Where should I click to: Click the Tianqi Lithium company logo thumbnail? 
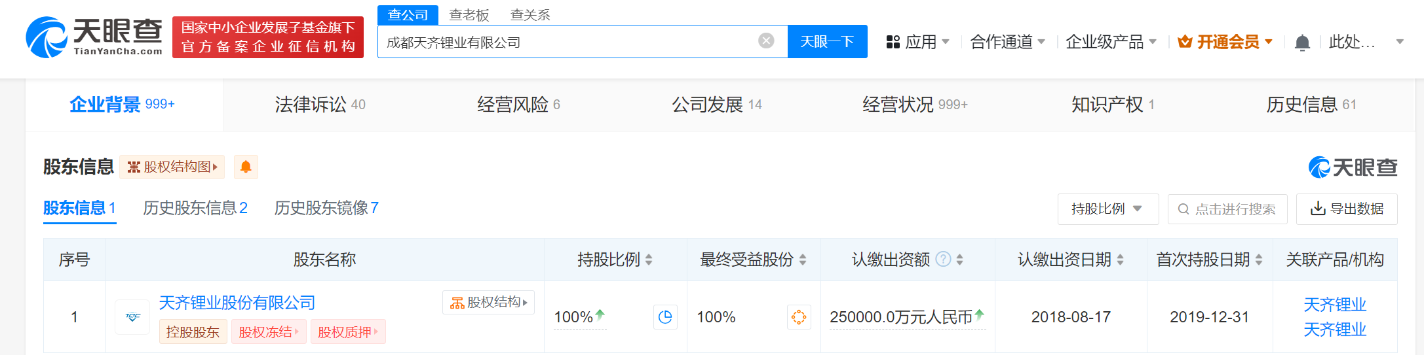tap(132, 317)
